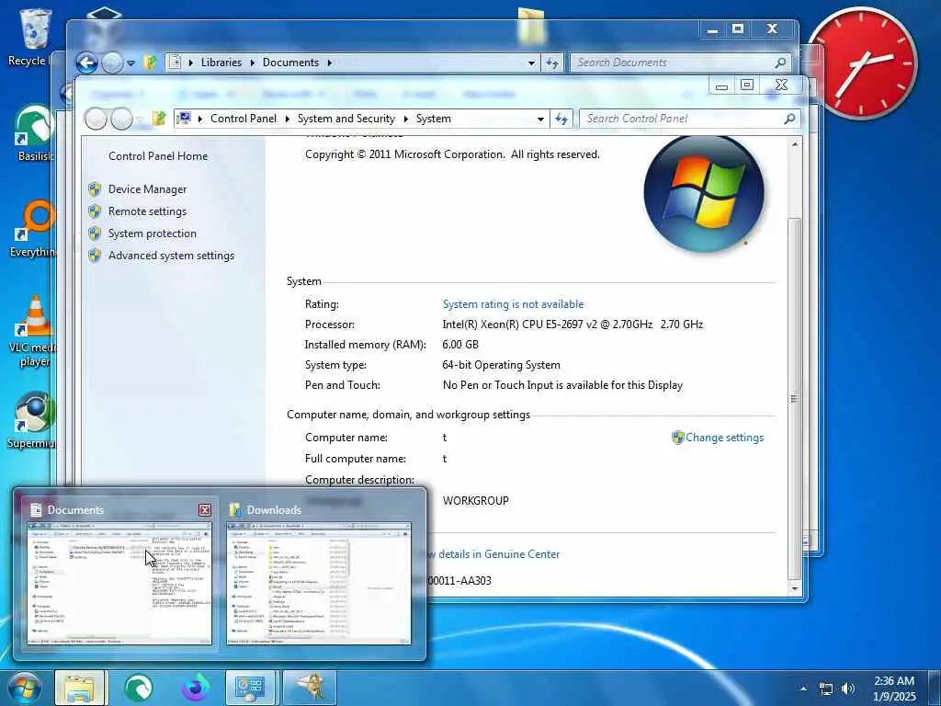The width and height of the screenshot is (941, 706).
Task: Open Device Manager from the sidebar
Action: [x=147, y=189]
